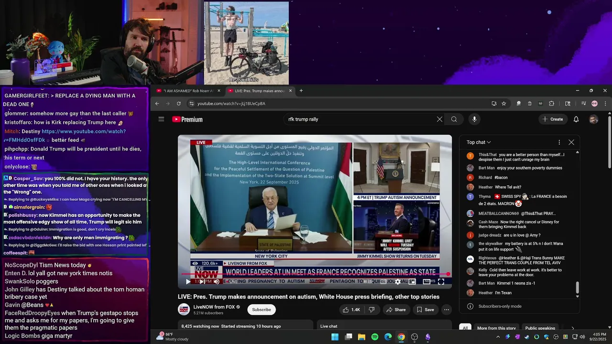Image resolution: width=612 pixels, height=344 pixels.
Task: Click the LiveNOW channel avatar
Action: pos(184,310)
